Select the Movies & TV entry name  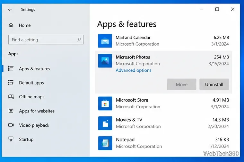click(129, 120)
